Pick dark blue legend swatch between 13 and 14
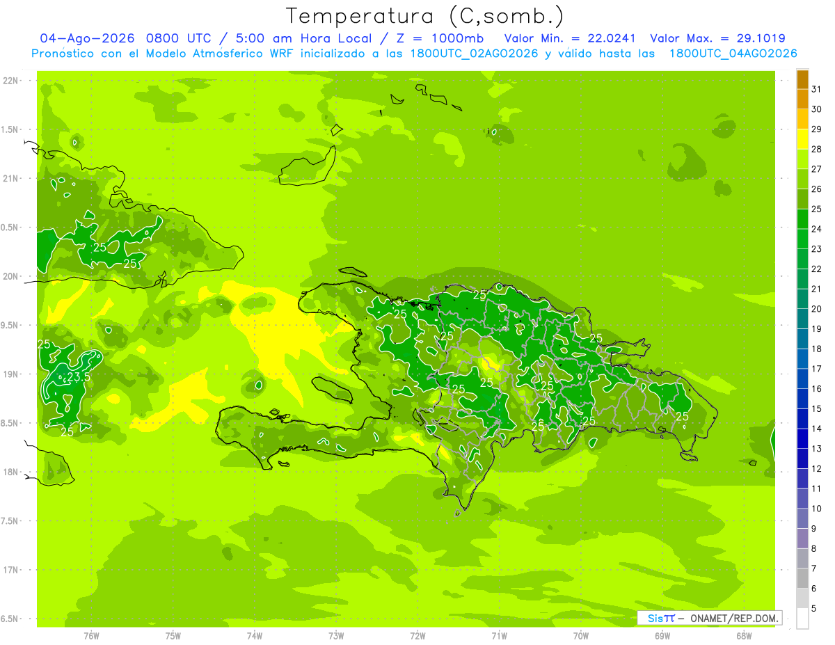This screenshot has height=645, width=835. (x=802, y=439)
